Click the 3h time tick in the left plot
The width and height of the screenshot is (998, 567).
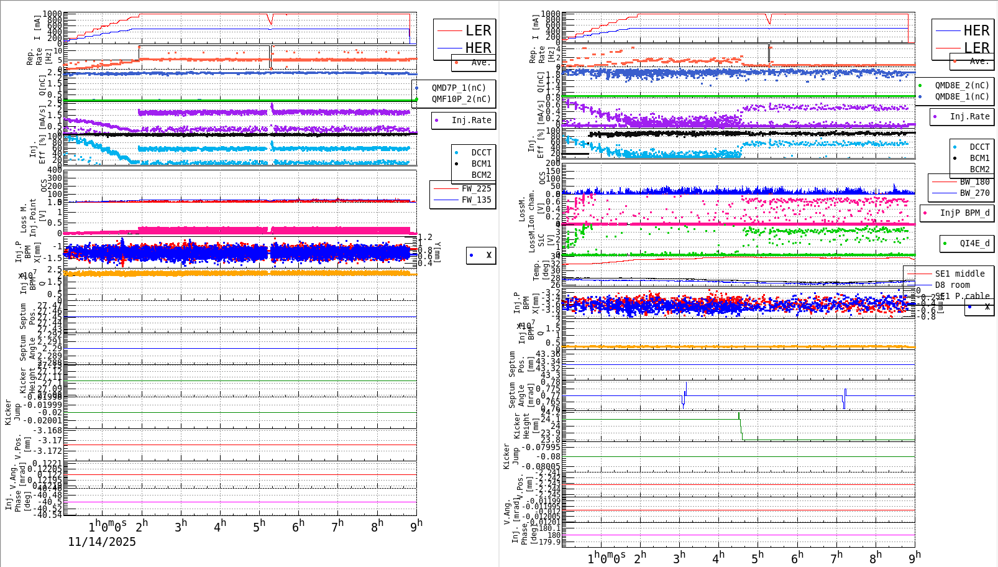(x=181, y=526)
